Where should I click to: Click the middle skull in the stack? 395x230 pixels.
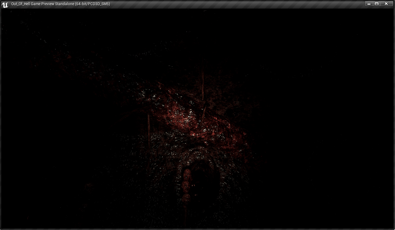coord(186,185)
